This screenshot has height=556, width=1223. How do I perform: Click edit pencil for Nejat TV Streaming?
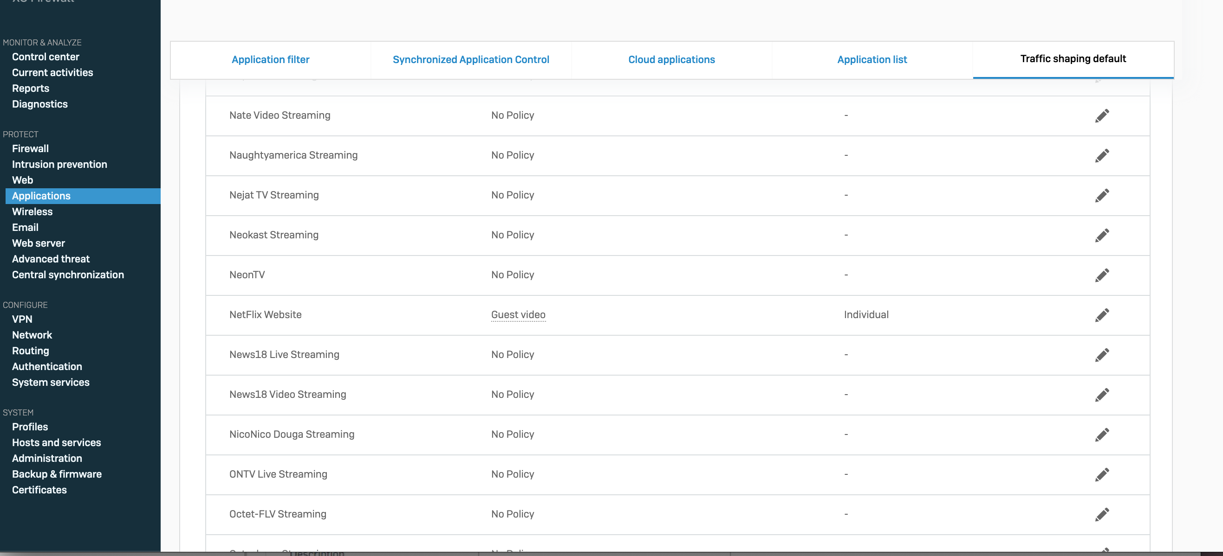tap(1102, 195)
